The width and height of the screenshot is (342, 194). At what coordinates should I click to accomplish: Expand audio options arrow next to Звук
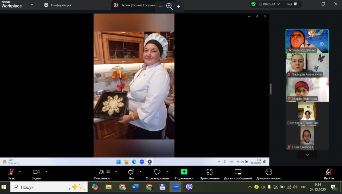pos(20,172)
